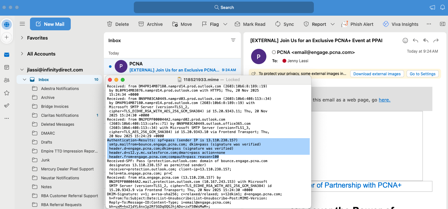Open the notifications bell

click(x=442, y=7)
